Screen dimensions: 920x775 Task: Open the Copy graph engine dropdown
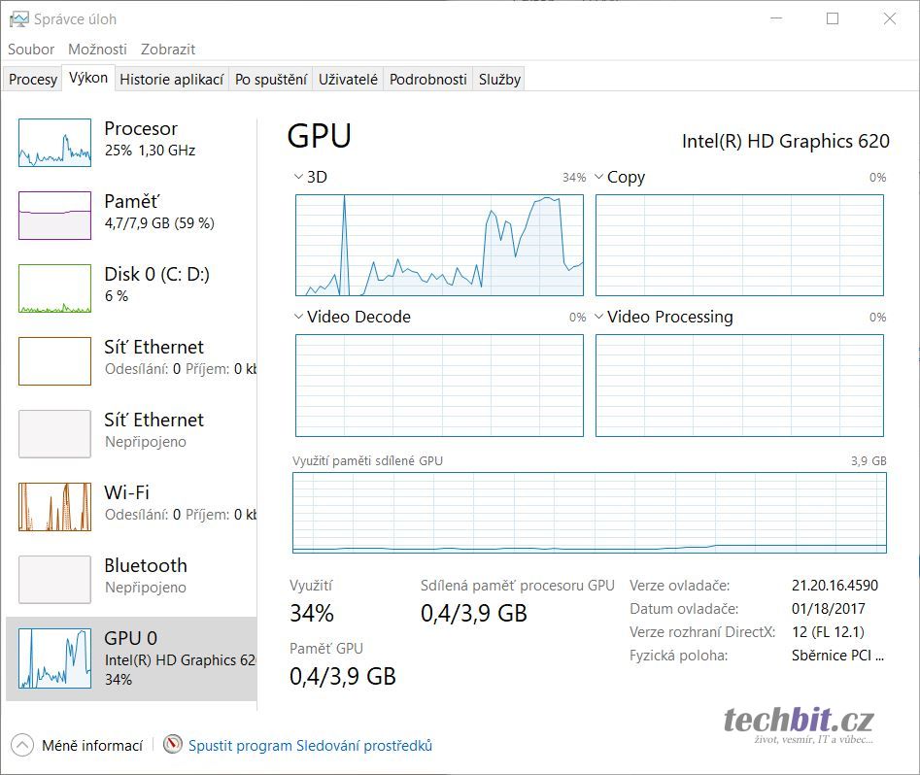tap(598, 177)
